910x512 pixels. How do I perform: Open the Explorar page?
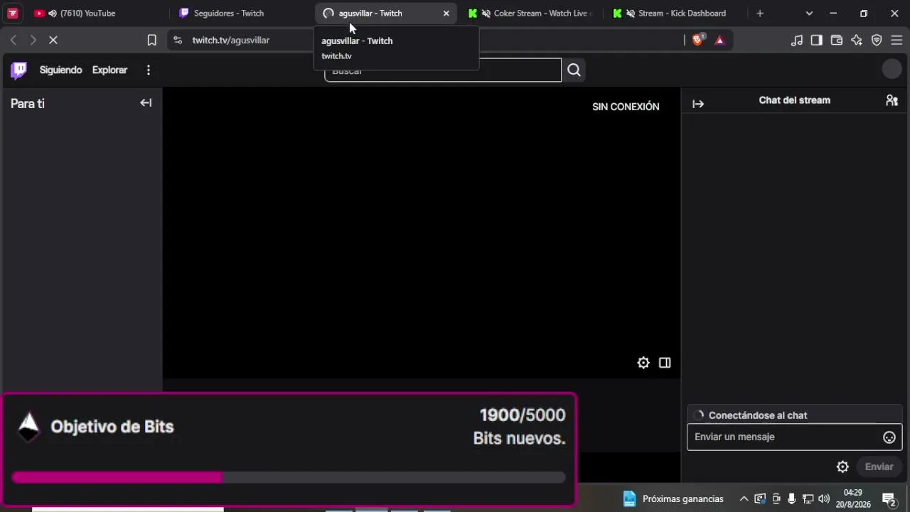pos(109,70)
